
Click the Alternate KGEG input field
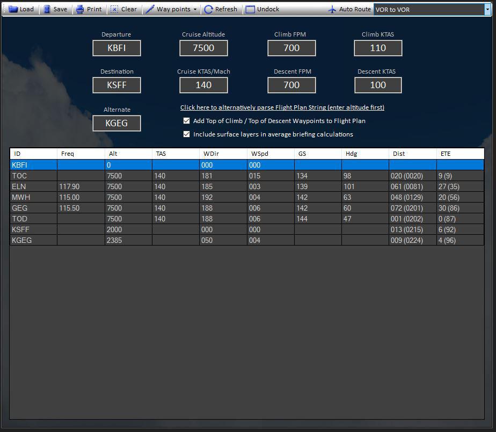[116, 123]
